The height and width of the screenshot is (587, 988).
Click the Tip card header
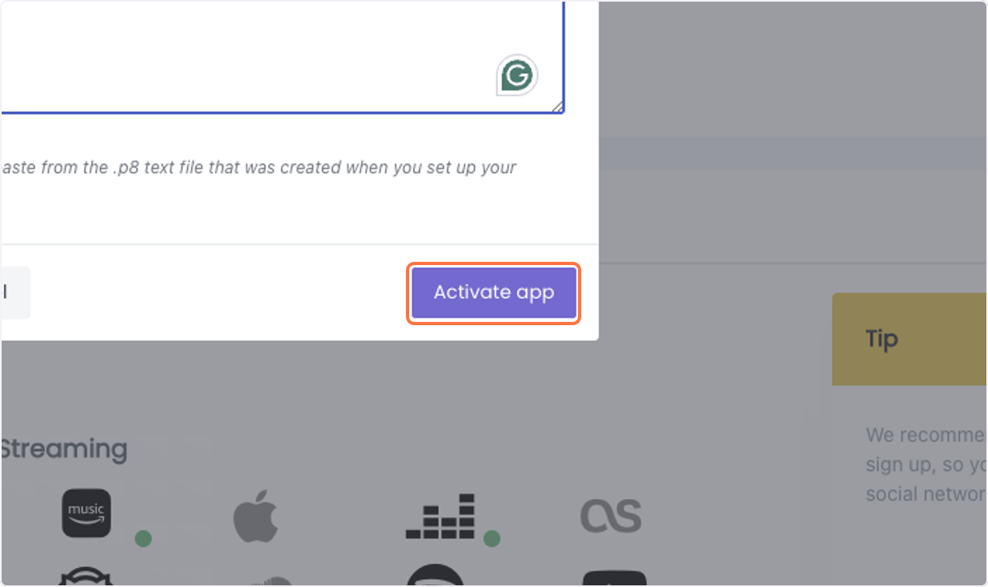910,339
